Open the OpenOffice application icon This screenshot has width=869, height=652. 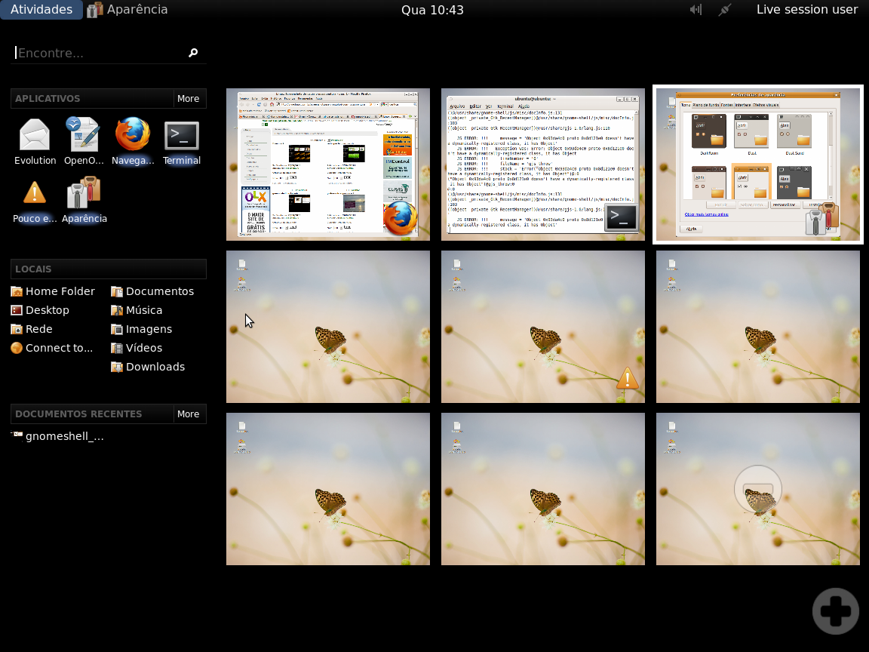pyautogui.click(x=84, y=142)
